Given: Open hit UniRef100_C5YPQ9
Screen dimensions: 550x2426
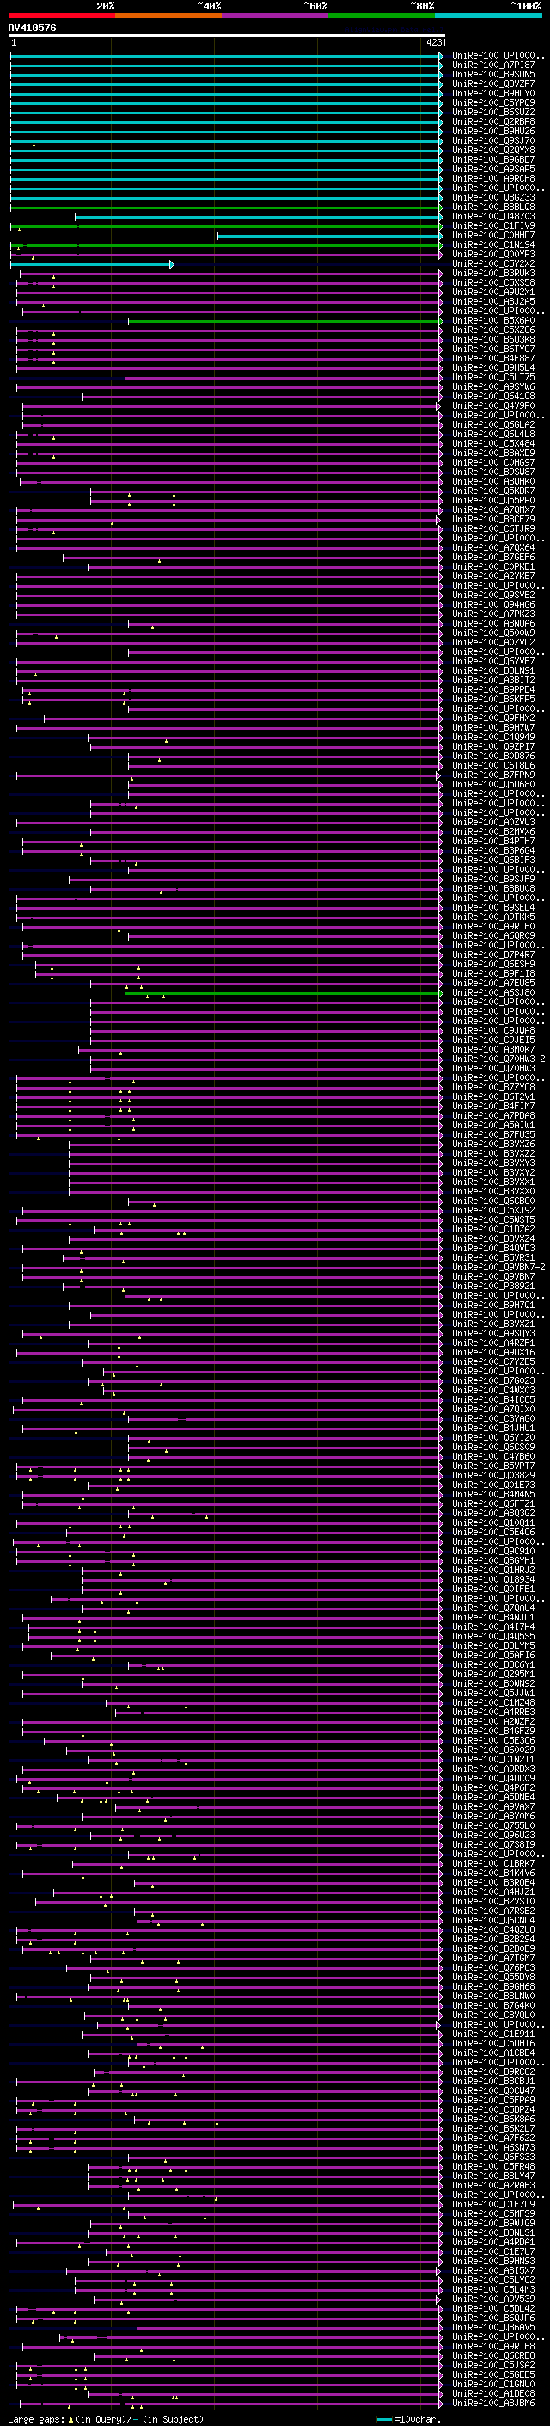Looking at the screenshot, I should point(493,102).
